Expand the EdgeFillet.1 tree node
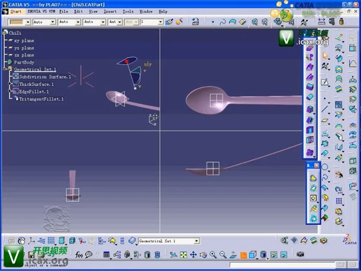 pyautogui.click(x=11, y=92)
